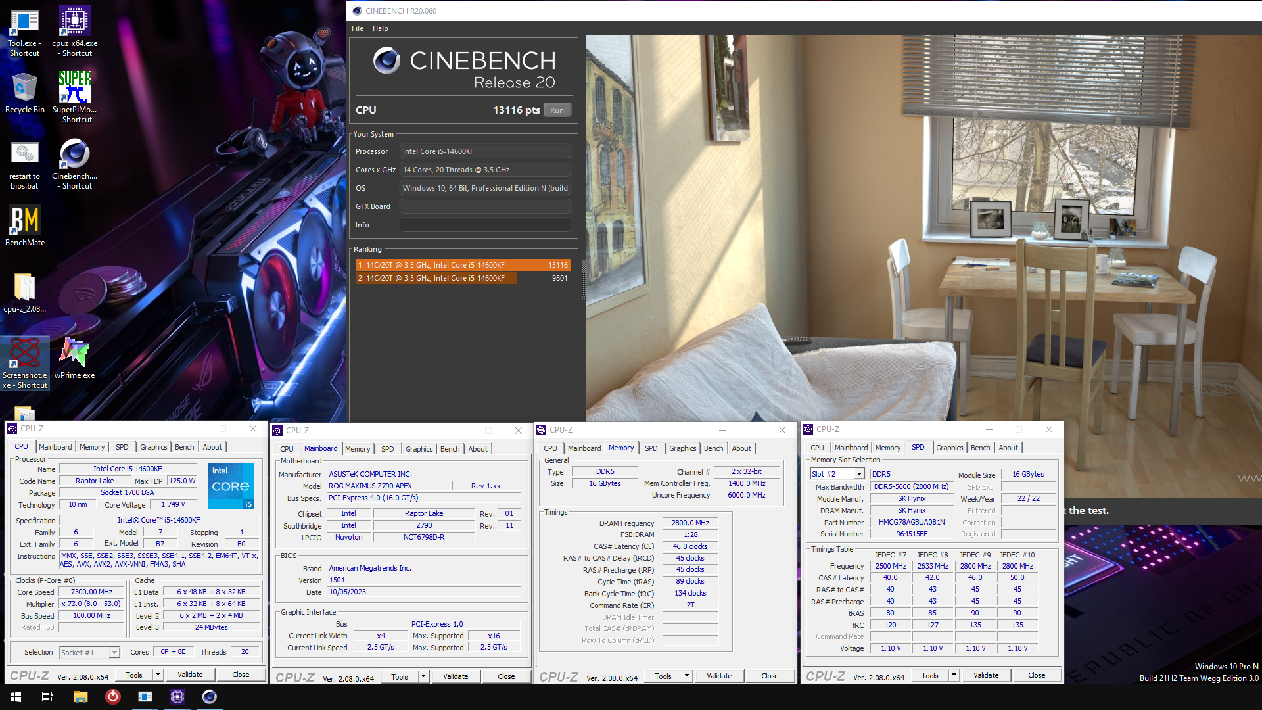Open About tab in the SPD CPU-Z window

[x=1008, y=448]
